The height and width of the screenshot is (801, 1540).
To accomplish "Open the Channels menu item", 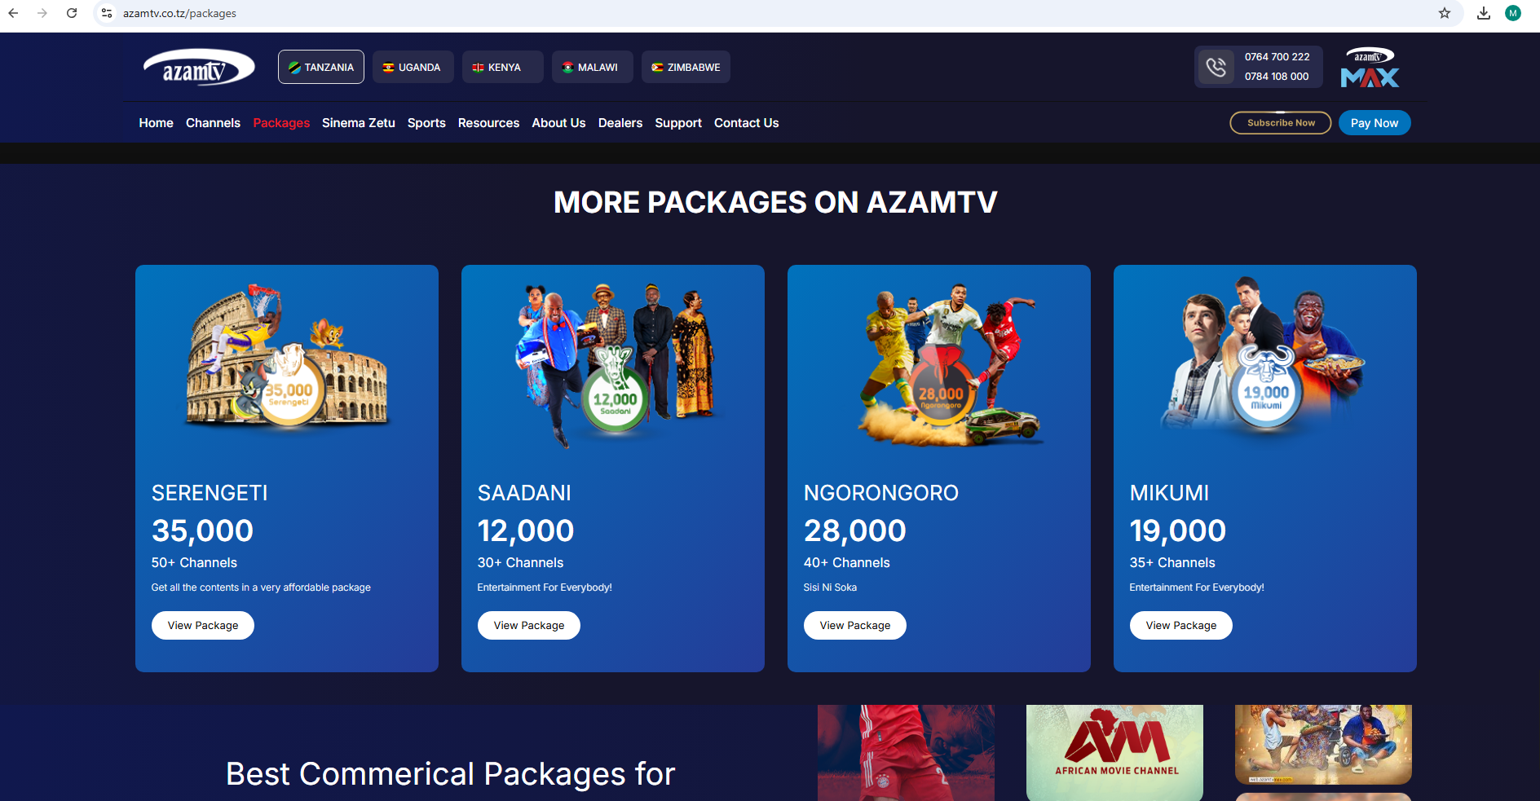I will [x=213, y=123].
